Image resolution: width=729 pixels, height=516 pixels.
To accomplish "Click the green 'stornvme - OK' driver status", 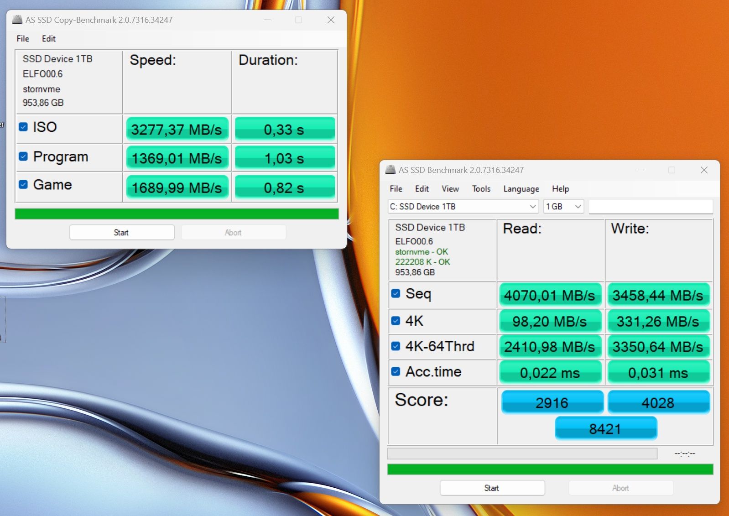I will coord(422,252).
